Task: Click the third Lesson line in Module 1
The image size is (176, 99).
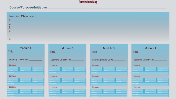Action: click(26, 87)
